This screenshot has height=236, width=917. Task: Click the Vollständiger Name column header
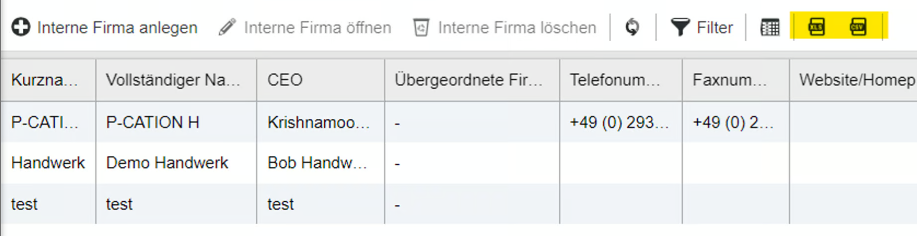[173, 80]
